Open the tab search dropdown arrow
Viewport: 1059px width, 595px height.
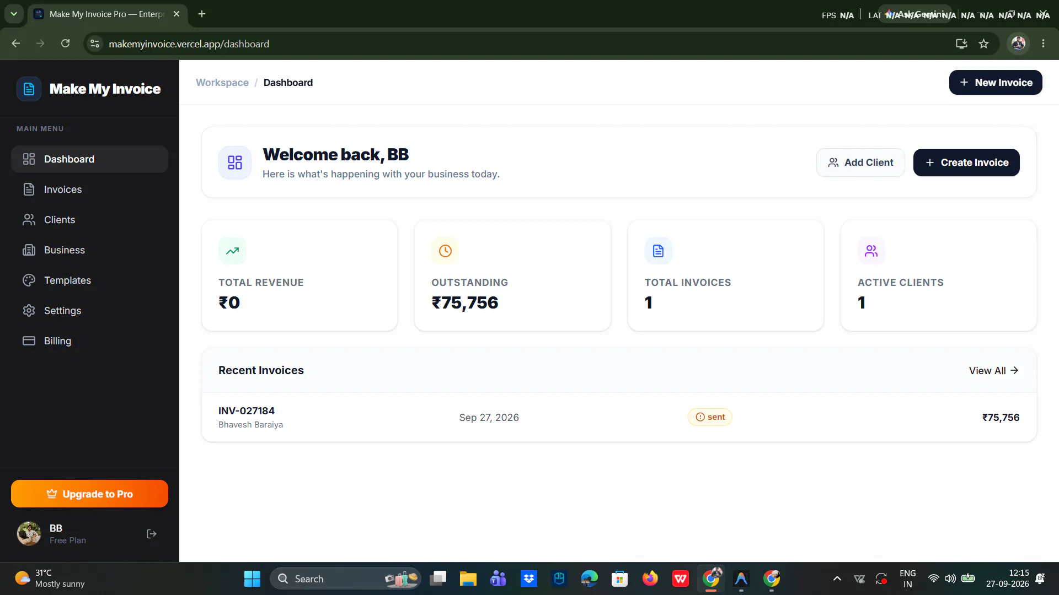coord(14,14)
